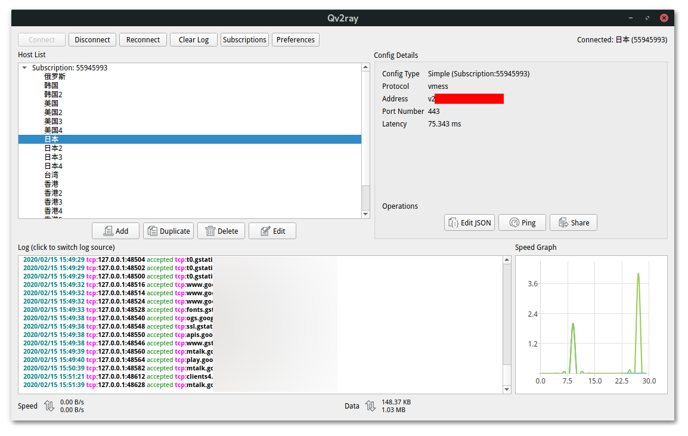Choose the 台湾 server entry
This screenshot has width=688, height=436.
51,175
